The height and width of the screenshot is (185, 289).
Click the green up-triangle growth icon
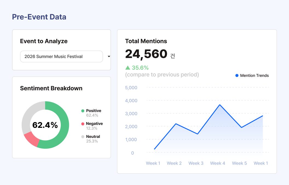click(128, 68)
